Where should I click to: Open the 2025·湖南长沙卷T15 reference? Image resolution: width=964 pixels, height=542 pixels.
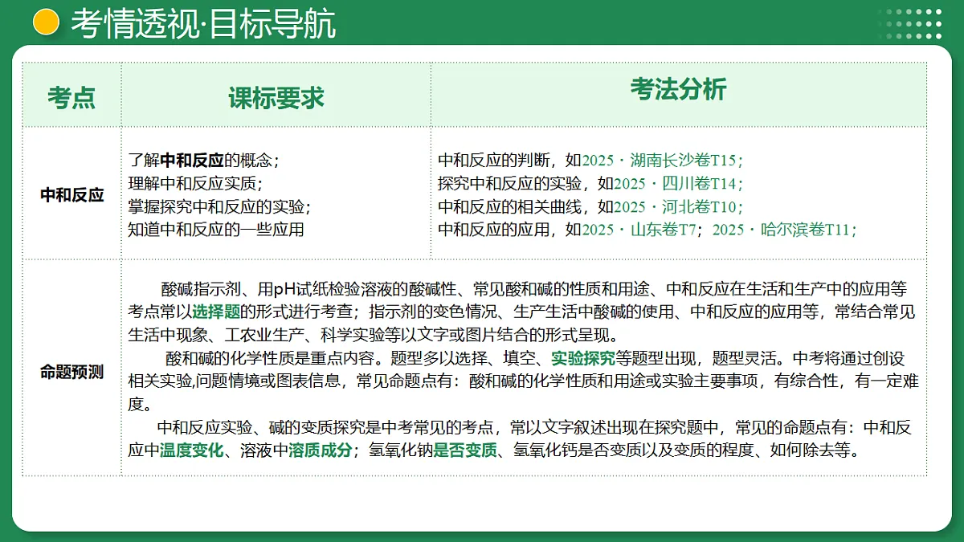click(663, 160)
